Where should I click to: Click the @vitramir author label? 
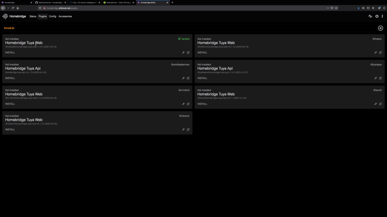[184, 116]
